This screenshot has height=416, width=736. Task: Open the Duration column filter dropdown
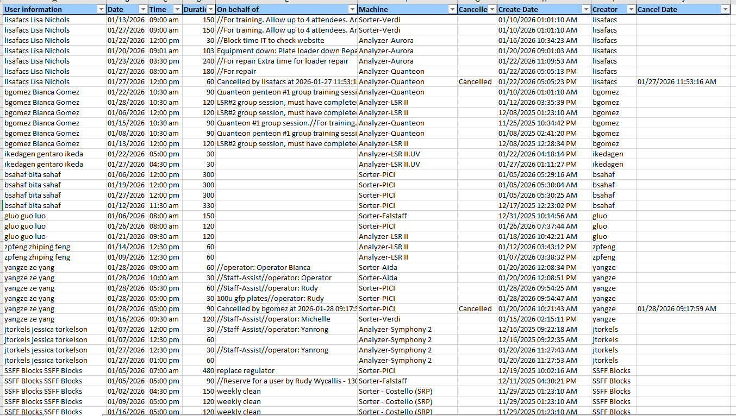coord(210,9)
